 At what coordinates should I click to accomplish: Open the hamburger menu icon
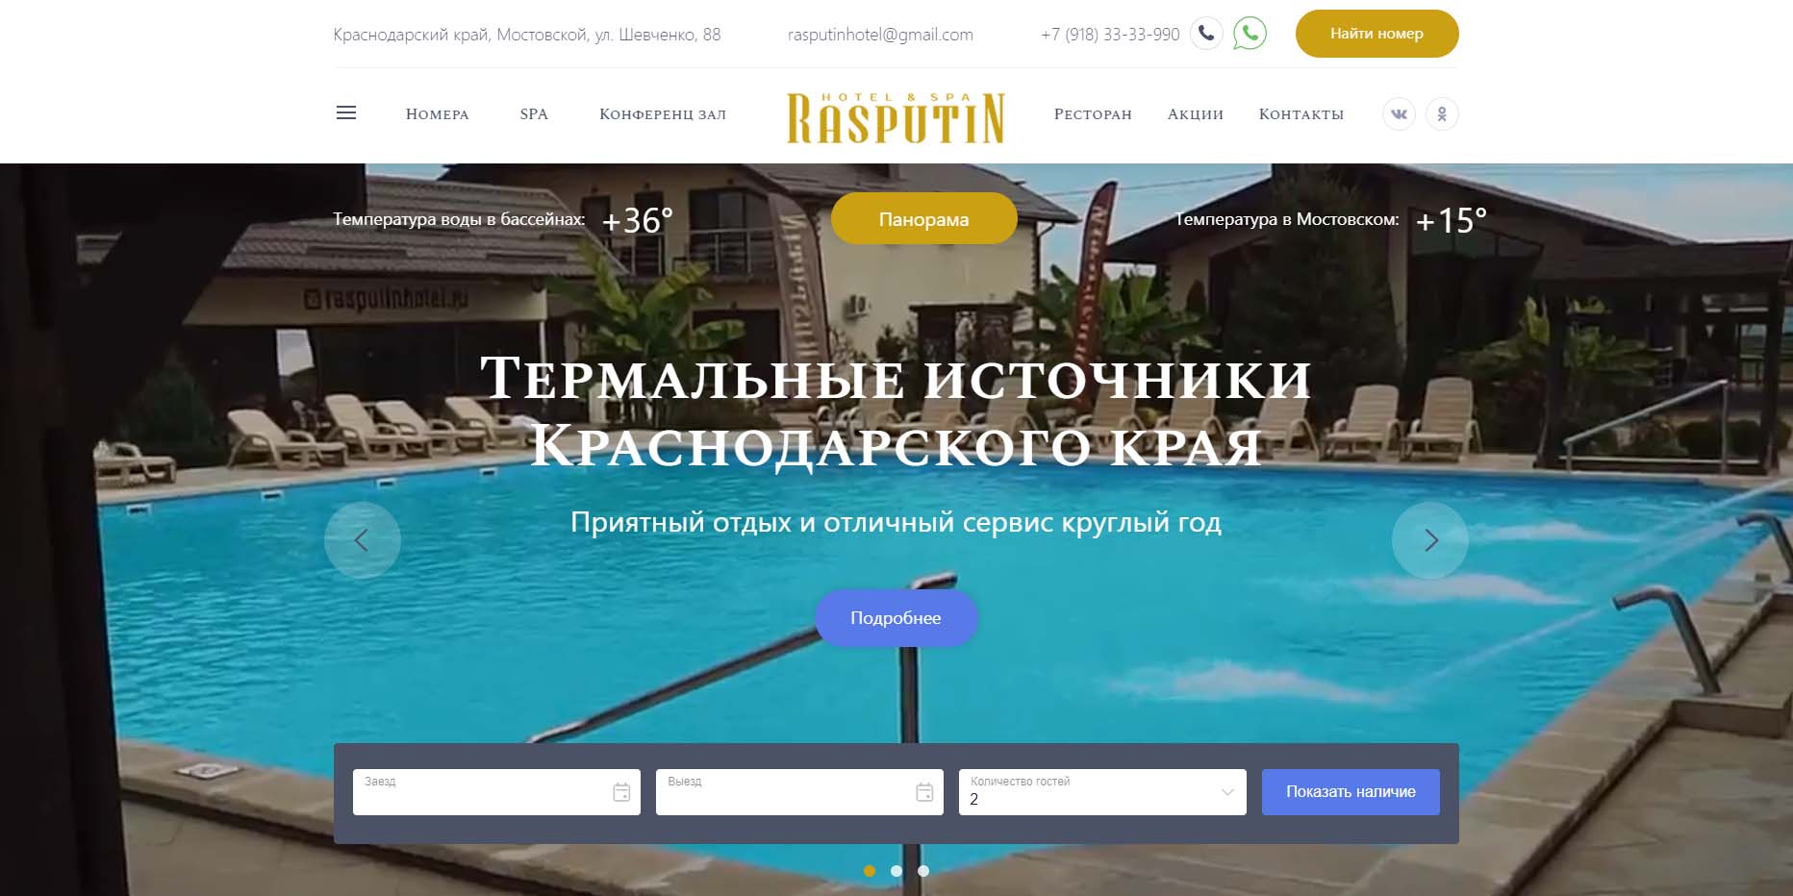346,113
